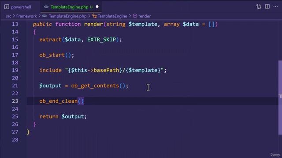282x158 pixels.
Task: Open the render method breadcrumb
Action: (x=145, y=16)
